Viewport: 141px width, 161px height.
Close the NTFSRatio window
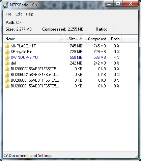[x=131, y=4]
